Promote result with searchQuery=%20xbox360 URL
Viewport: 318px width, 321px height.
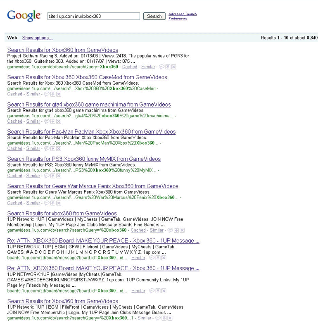[x=176, y=230]
